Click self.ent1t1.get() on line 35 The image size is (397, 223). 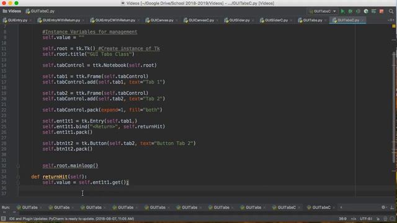click(102, 182)
